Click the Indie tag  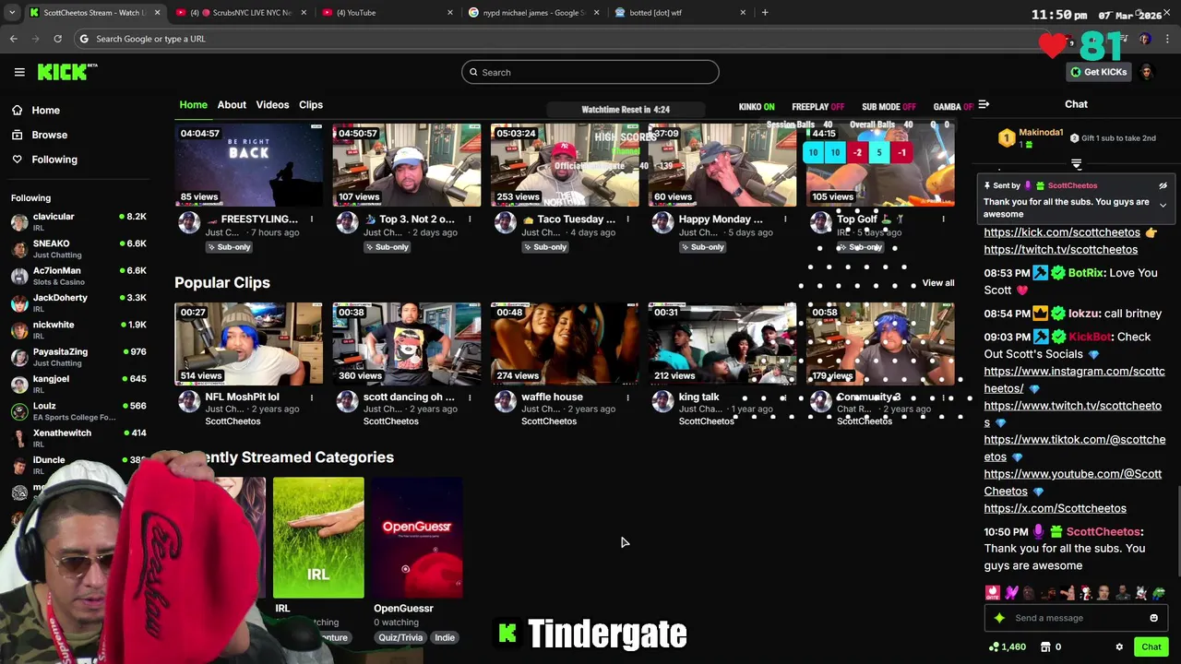pos(445,637)
